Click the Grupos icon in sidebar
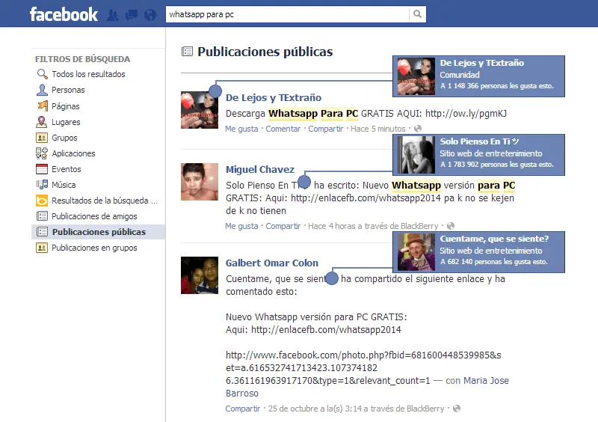This screenshot has width=598, height=422. (42, 138)
